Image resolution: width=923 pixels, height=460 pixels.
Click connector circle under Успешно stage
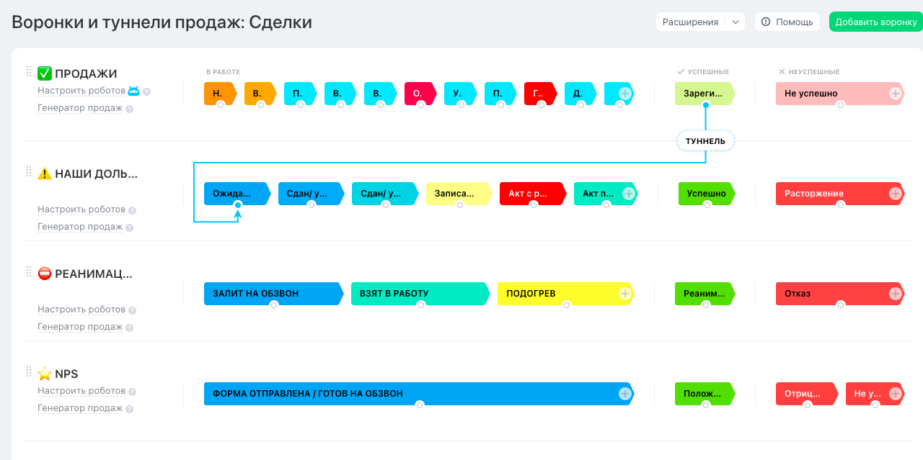(707, 205)
